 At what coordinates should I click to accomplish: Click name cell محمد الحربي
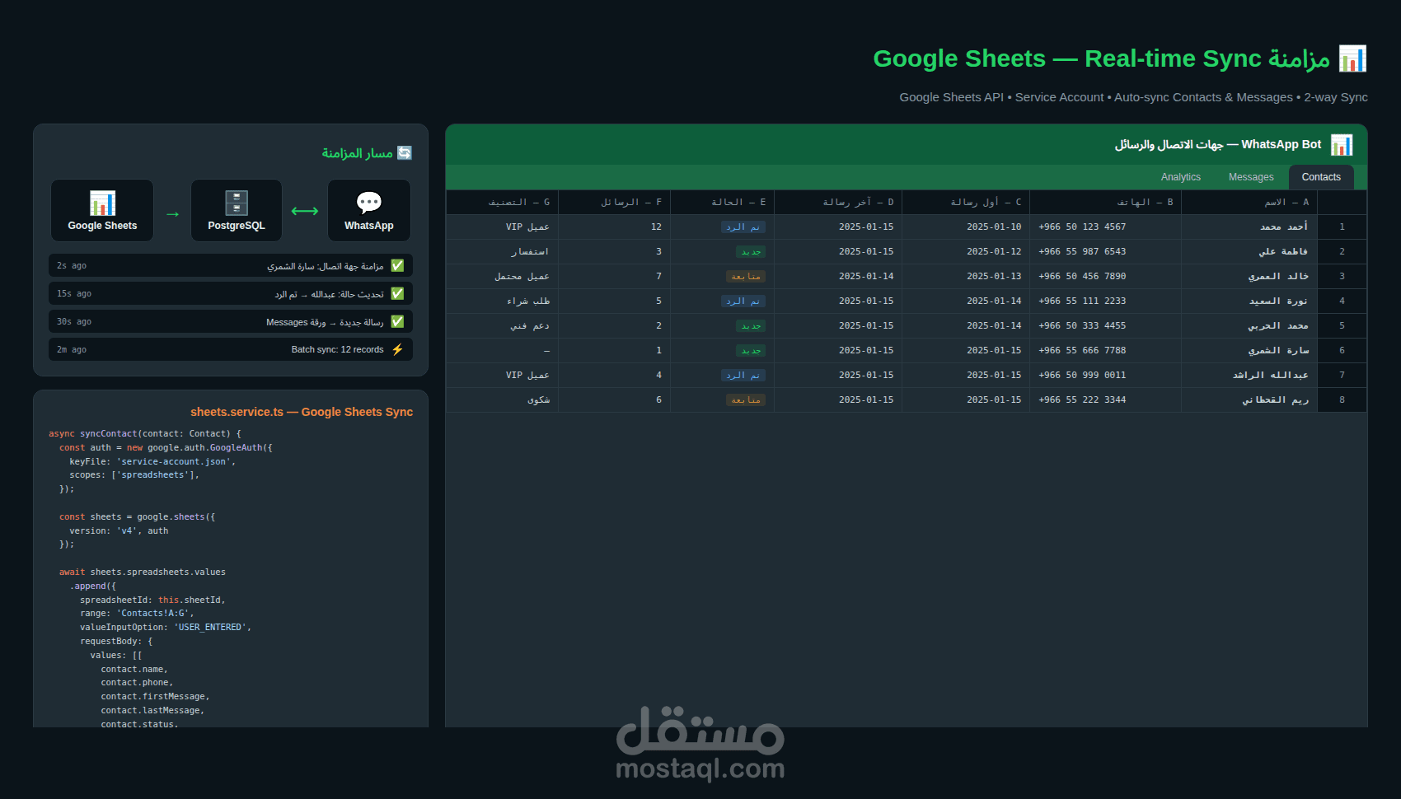click(x=1249, y=325)
